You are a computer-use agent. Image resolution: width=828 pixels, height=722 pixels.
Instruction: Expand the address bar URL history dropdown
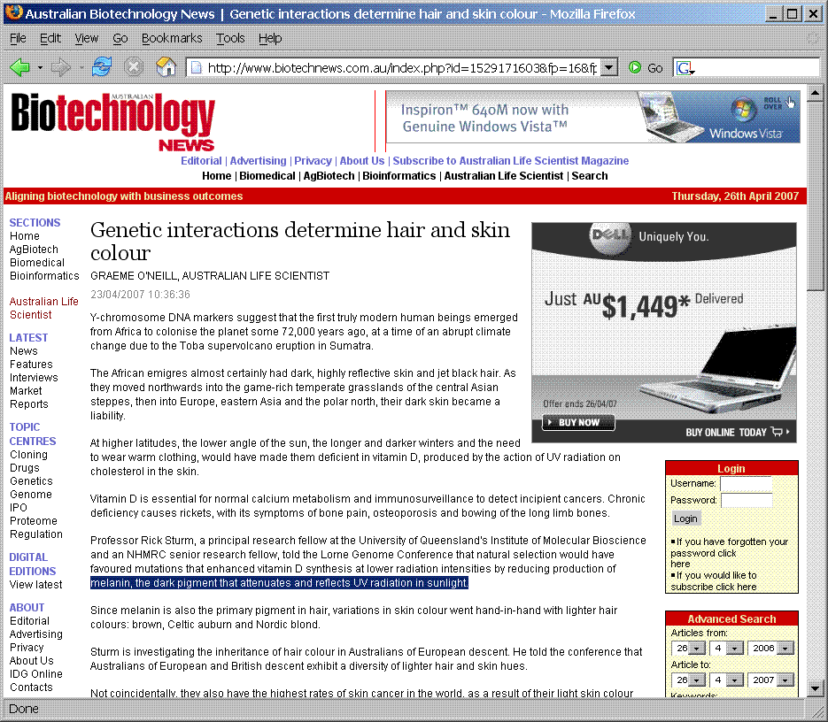click(x=609, y=67)
